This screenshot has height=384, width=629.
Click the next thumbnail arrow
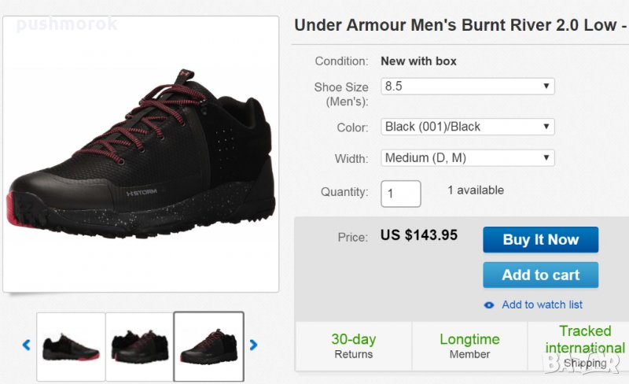pyautogui.click(x=253, y=345)
